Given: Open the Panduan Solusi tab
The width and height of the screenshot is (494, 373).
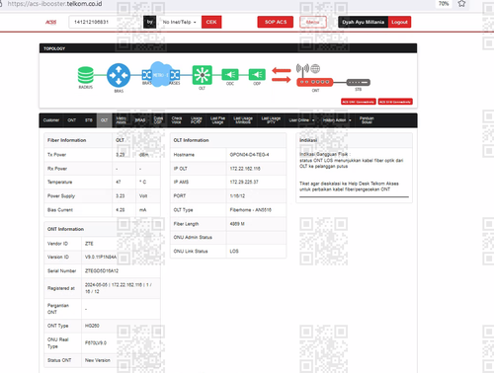Looking at the screenshot, I should 367,120.
